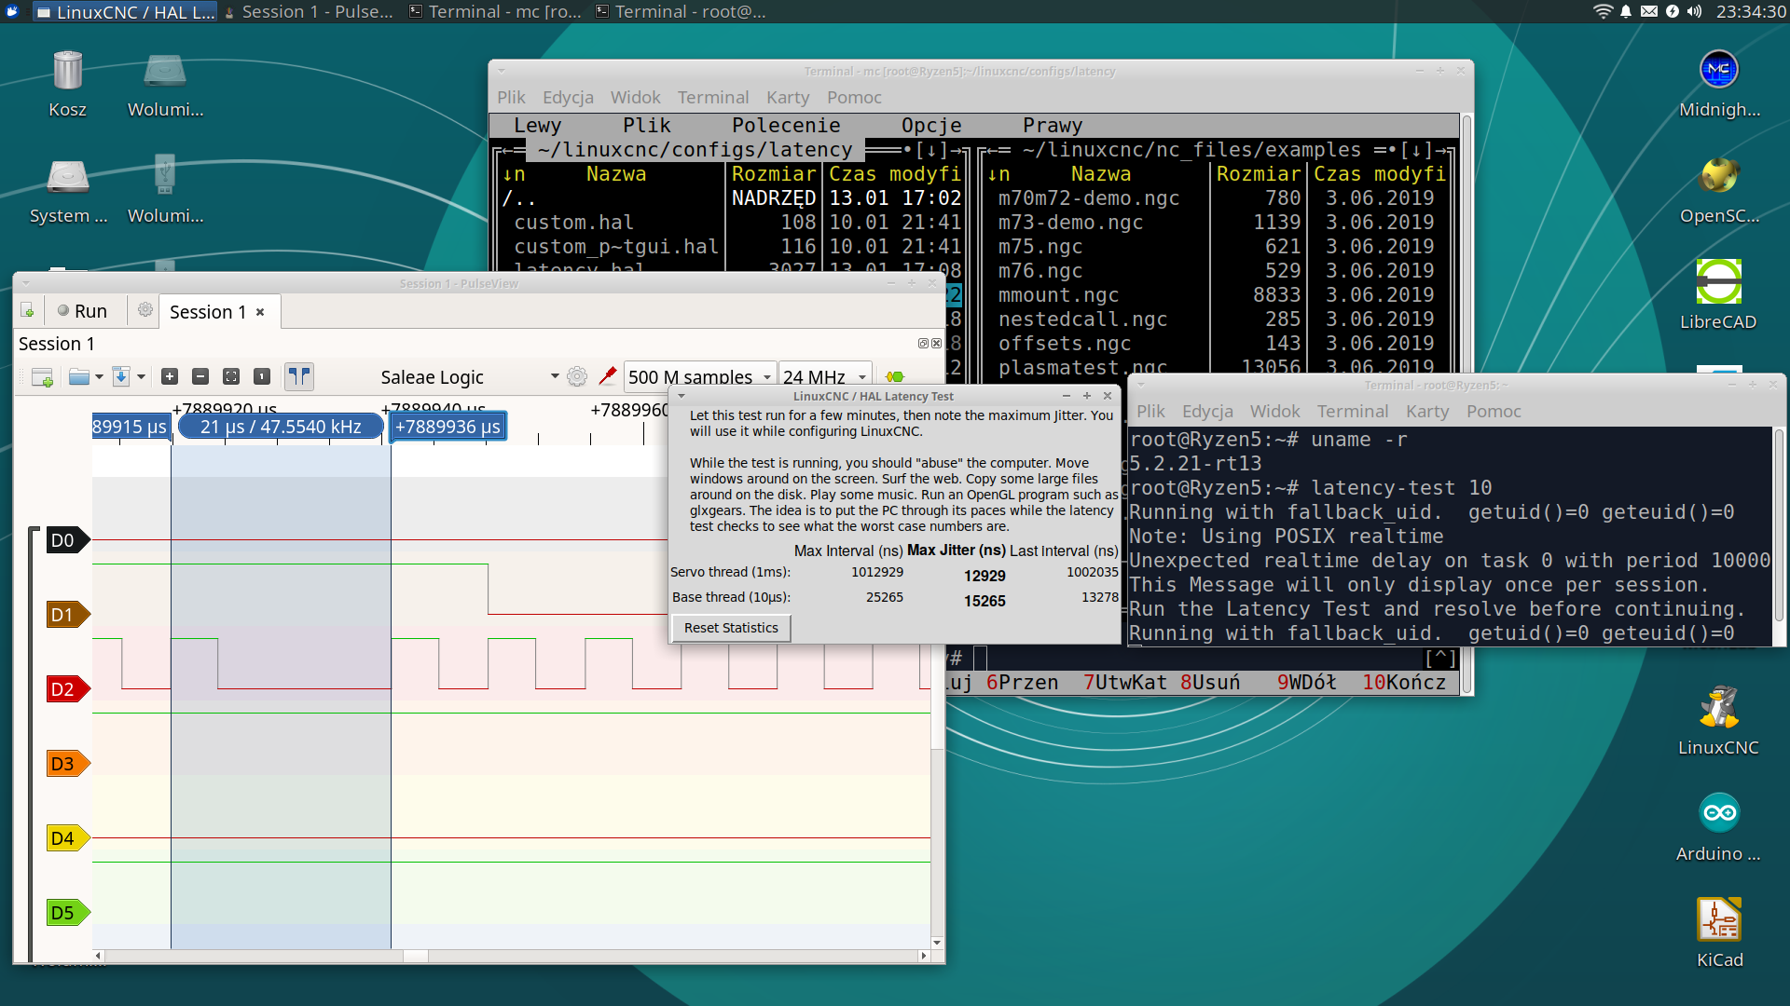The width and height of the screenshot is (1790, 1006).
Task: Click Reset Statistics button in Latency Test
Action: [732, 628]
